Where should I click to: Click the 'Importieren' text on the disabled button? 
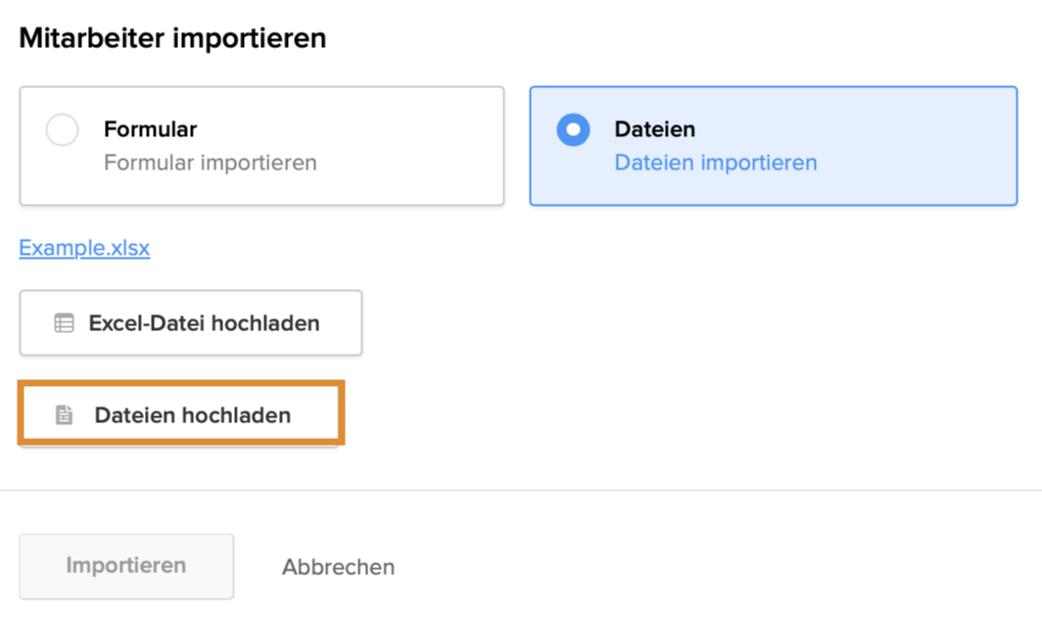[x=126, y=565]
